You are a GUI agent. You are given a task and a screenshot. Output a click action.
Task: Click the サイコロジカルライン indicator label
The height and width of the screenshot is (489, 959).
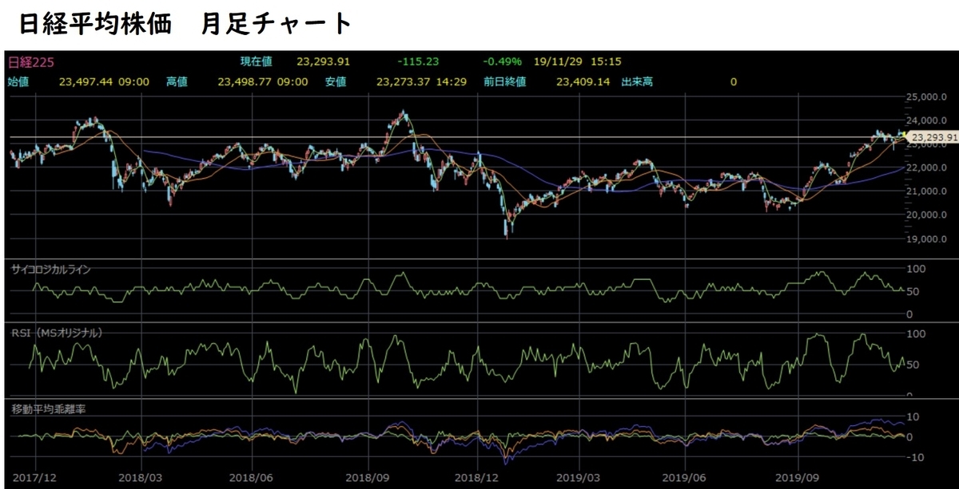[x=51, y=270]
